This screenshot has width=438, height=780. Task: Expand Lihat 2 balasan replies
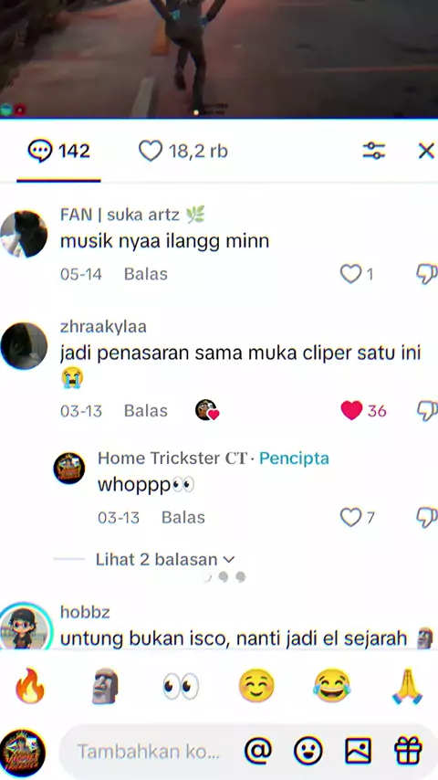(x=165, y=560)
